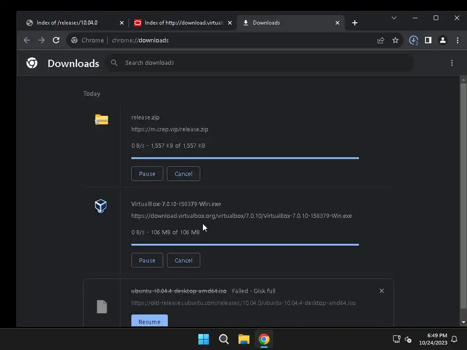Image resolution: width=467 pixels, height=350 pixels.
Task: Share this page via the share icon
Action: click(381, 40)
